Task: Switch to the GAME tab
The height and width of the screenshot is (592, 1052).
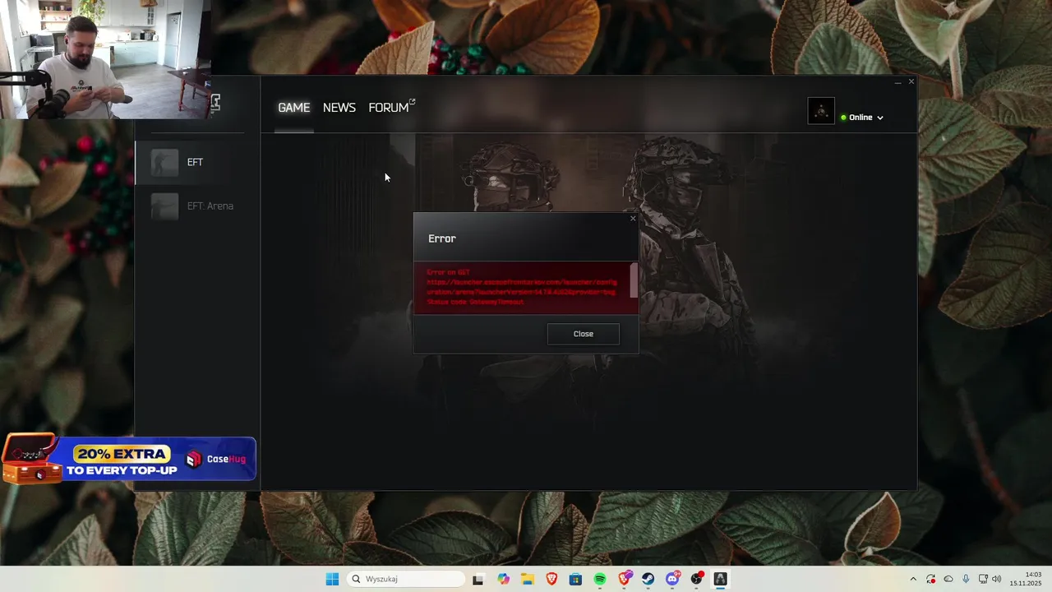Action: 294,108
